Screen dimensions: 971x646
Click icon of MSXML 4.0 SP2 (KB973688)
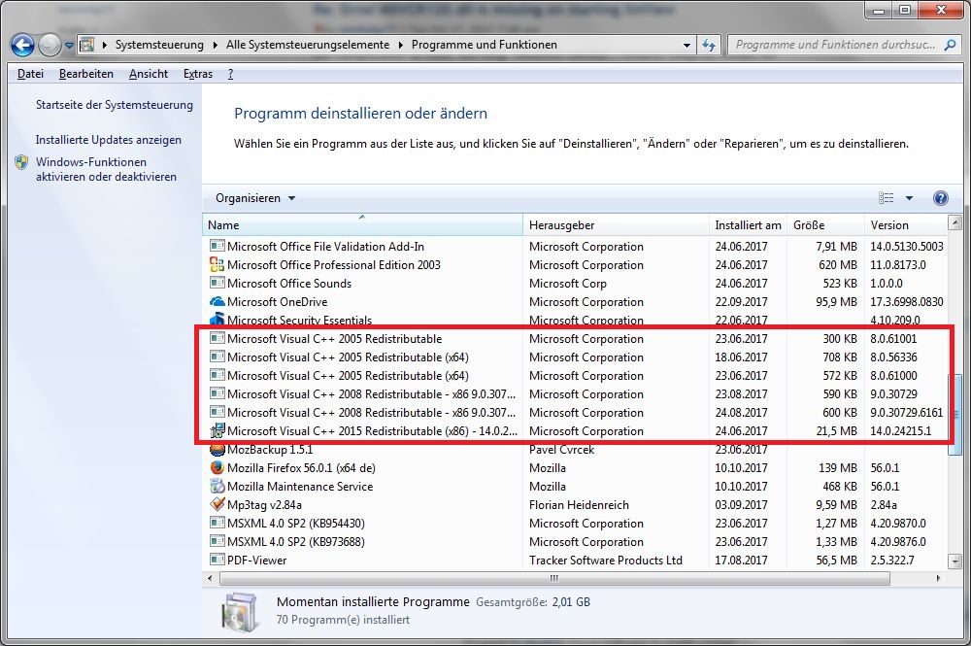pyautogui.click(x=217, y=541)
